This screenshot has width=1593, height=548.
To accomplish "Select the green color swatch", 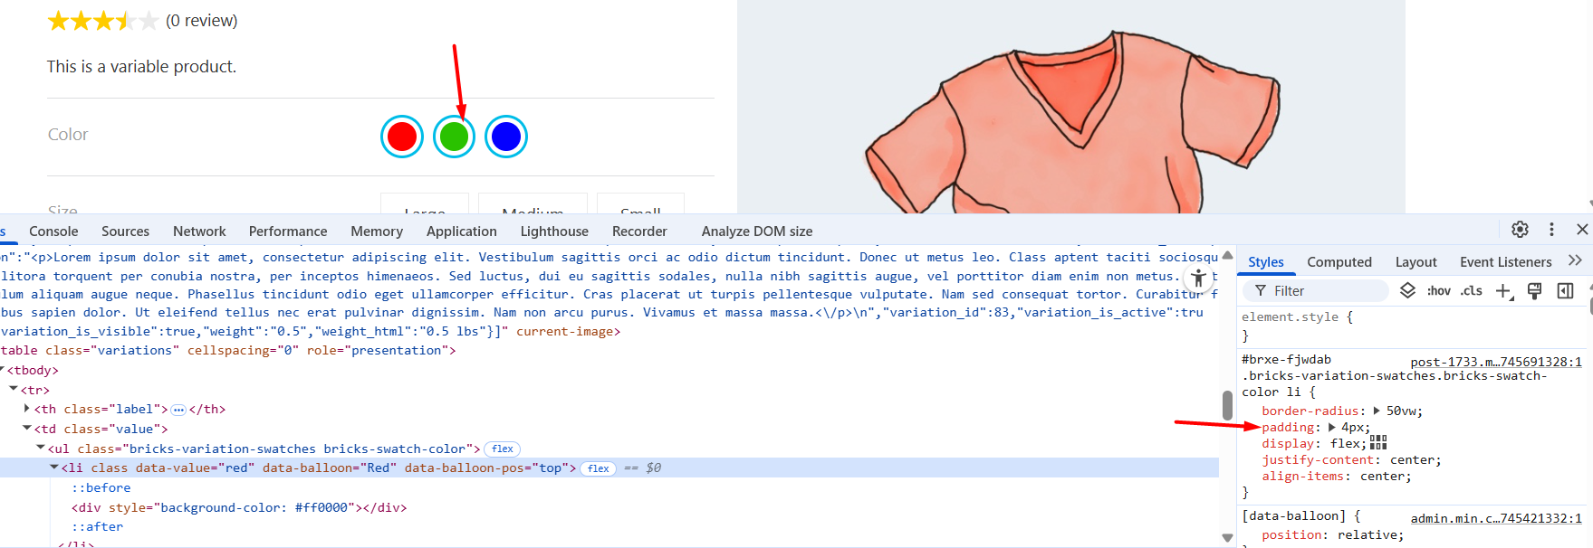I will 454,137.
